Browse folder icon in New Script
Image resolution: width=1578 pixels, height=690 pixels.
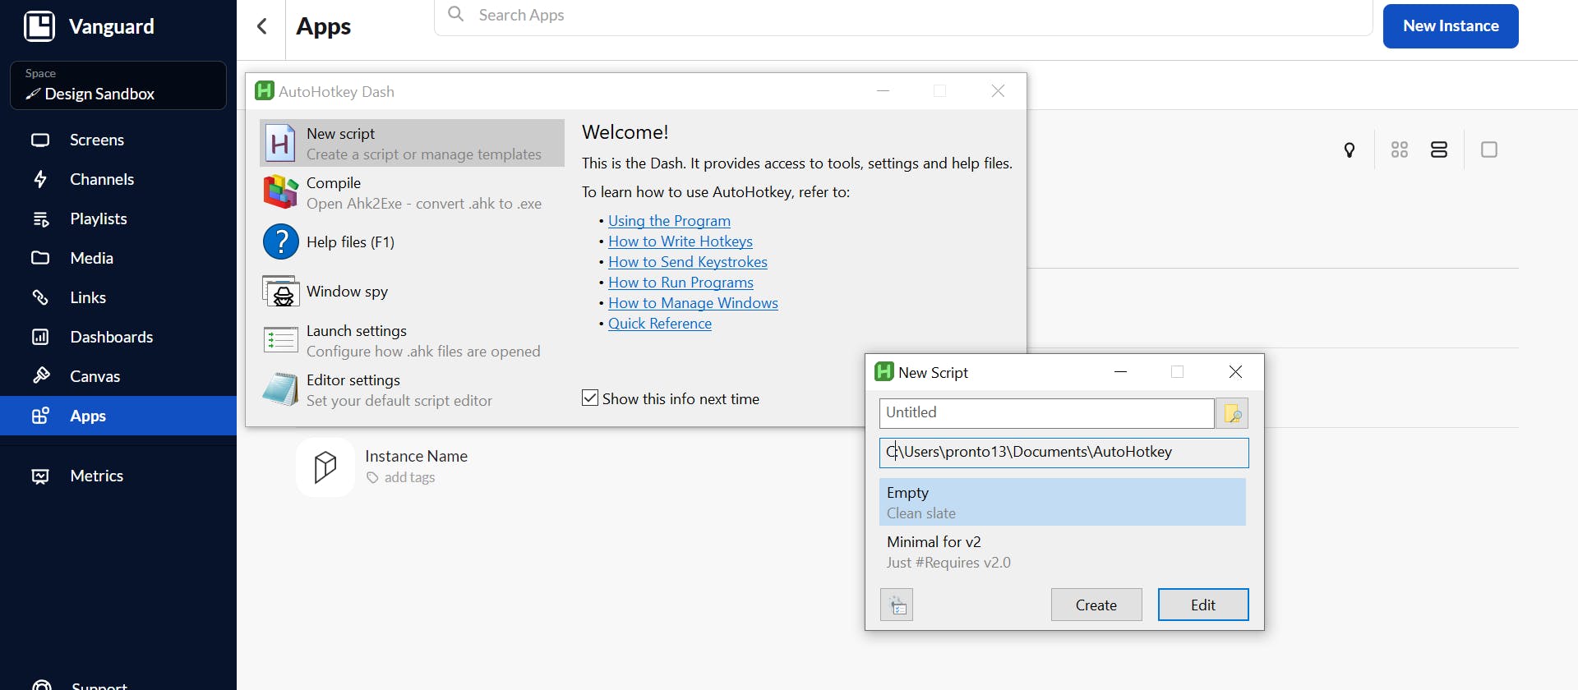pyautogui.click(x=1232, y=413)
